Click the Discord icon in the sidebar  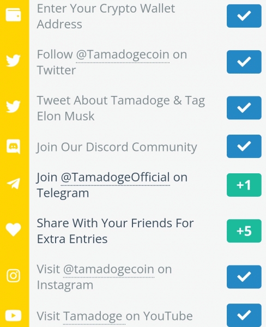[13, 147]
